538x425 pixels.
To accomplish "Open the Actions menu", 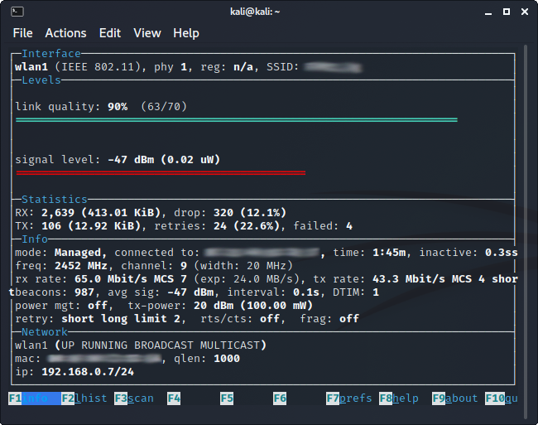I will tap(65, 33).
